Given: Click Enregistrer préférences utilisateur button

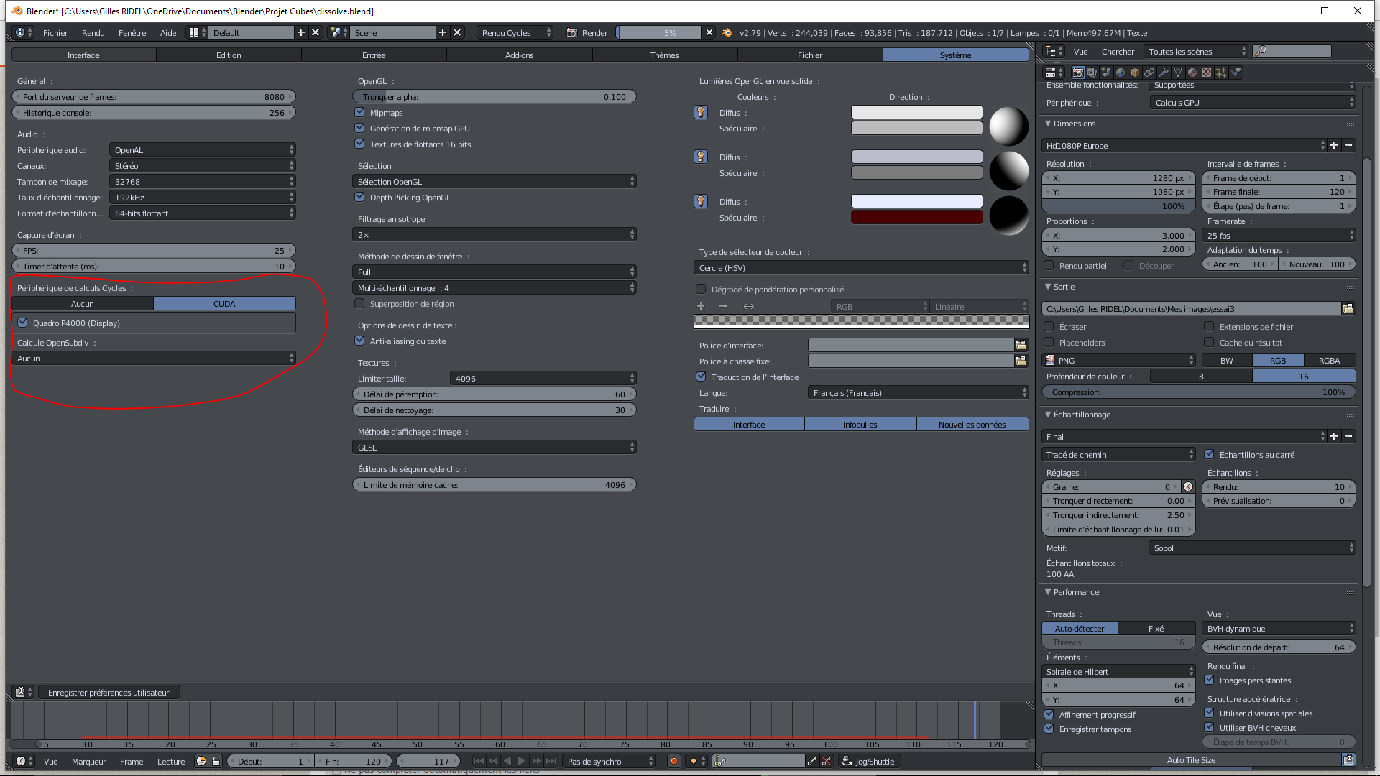Looking at the screenshot, I should click(x=109, y=692).
